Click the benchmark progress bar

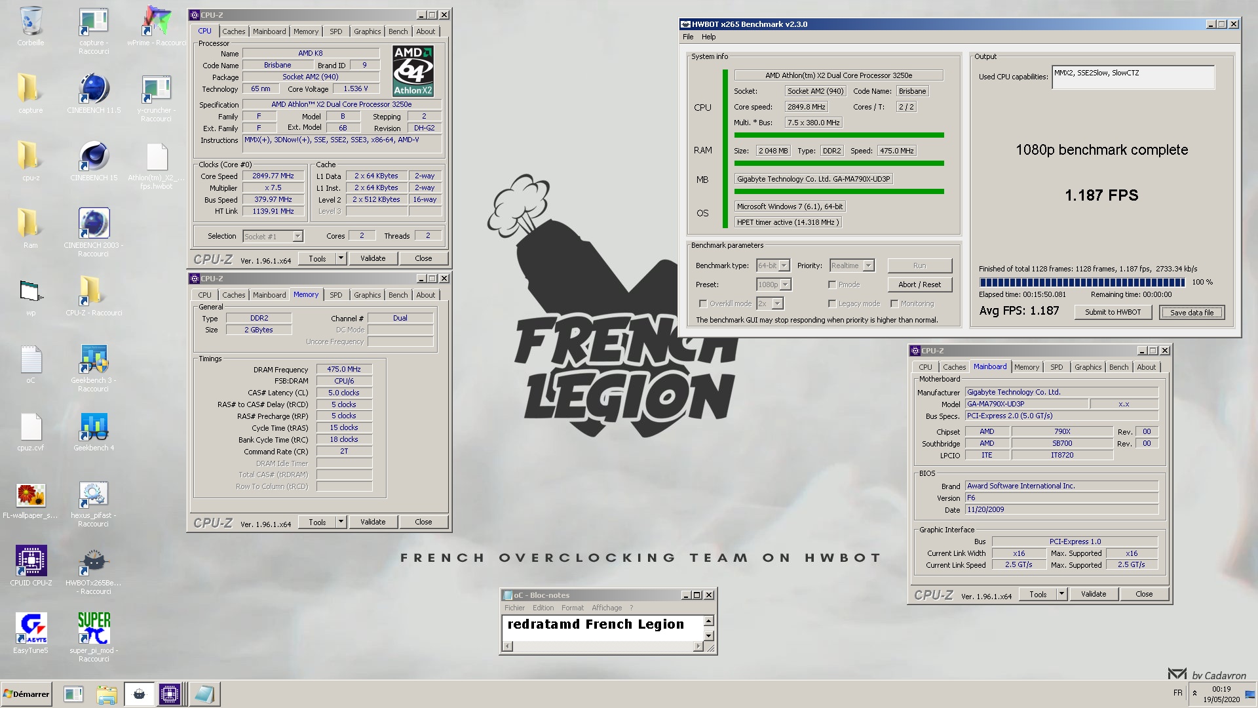click(1082, 283)
